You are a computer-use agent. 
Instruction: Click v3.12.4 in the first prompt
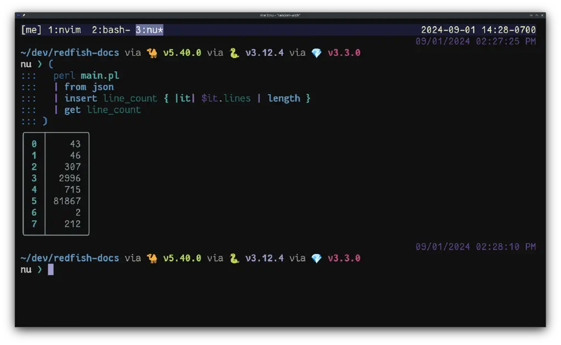pyautogui.click(x=265, y=53)
